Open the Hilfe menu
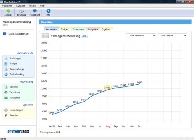Screen dimensions: 194x140 pyautogui.click(x=42, y=6)
